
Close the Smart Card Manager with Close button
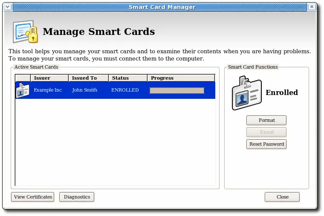(282, 197)
